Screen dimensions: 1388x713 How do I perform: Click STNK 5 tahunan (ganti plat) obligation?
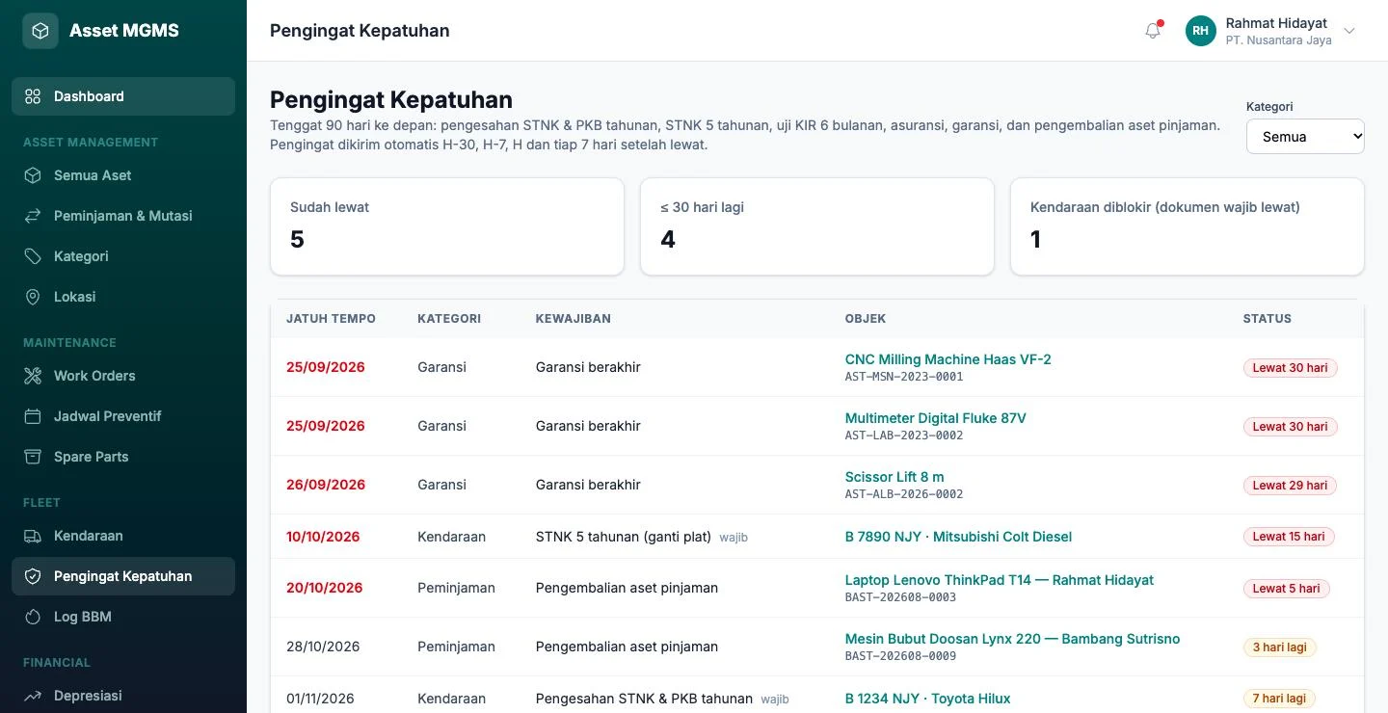click(624, 537)
